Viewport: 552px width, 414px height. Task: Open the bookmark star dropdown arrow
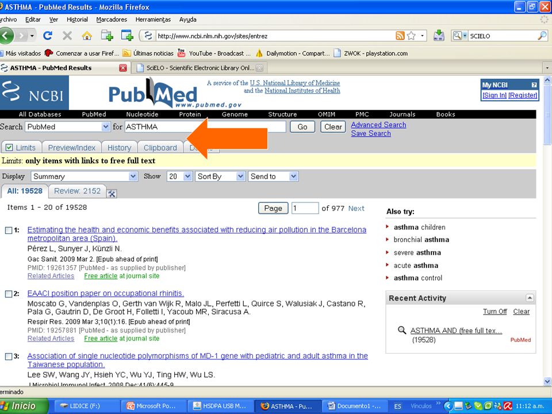click(x=422, y=36)
